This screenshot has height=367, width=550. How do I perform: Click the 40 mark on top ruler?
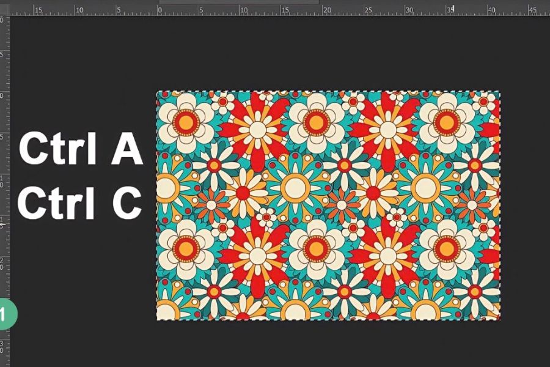point(491,10)
